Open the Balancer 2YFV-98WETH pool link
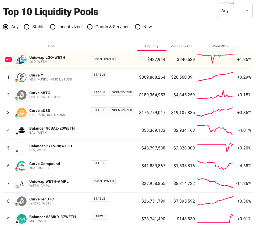 click(51, 146)
